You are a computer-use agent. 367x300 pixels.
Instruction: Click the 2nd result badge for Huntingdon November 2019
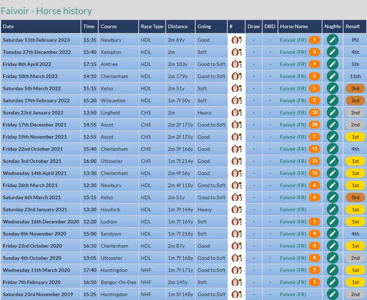coord(355,294)
